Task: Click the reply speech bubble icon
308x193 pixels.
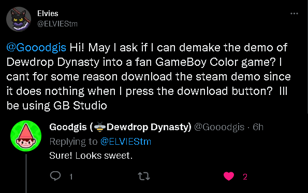Action: (55, 176)
